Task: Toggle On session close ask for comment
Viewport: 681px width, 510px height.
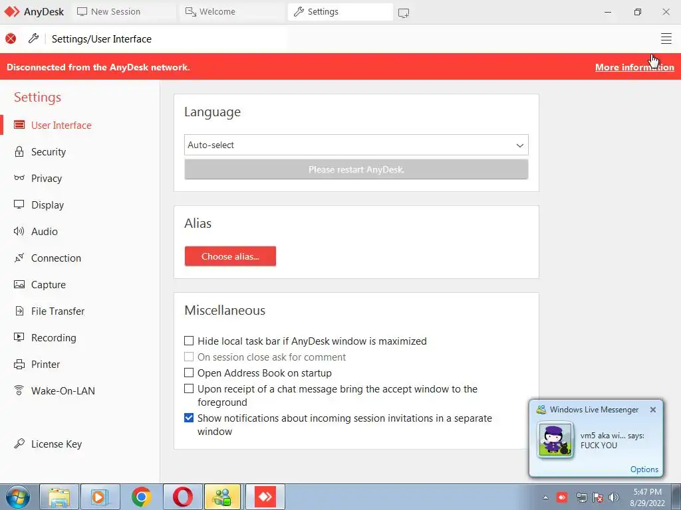Action: tap(188, 357)
